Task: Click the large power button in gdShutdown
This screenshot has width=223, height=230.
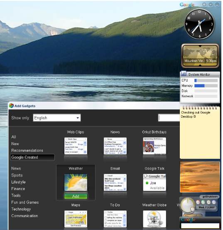Action: (188, 205)
